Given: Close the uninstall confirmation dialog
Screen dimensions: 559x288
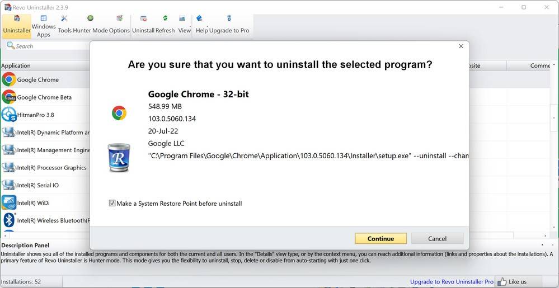Looking at the screenshot, I should 461,46.
